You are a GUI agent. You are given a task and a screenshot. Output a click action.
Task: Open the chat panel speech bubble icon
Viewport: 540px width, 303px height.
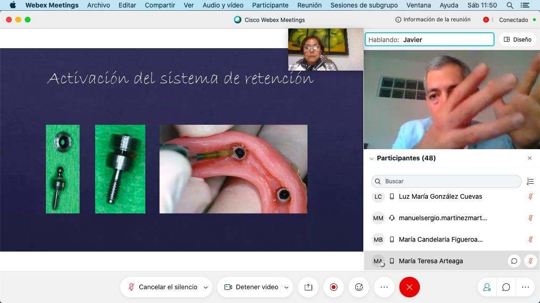coord(506,287)
